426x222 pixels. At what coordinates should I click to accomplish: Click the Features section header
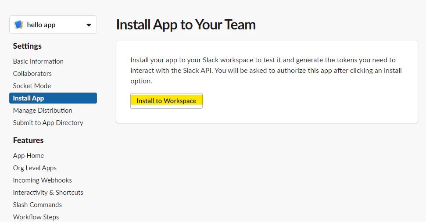tap(28, 140)
